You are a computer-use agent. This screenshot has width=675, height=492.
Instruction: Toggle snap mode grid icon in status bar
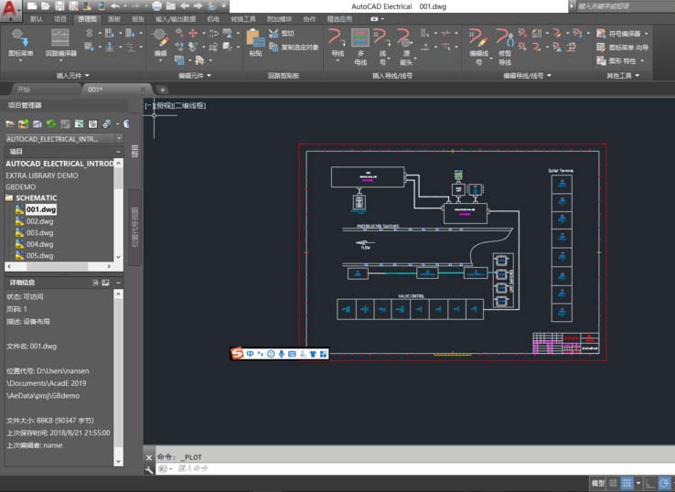pyautogui.click(x=627, y=483)
